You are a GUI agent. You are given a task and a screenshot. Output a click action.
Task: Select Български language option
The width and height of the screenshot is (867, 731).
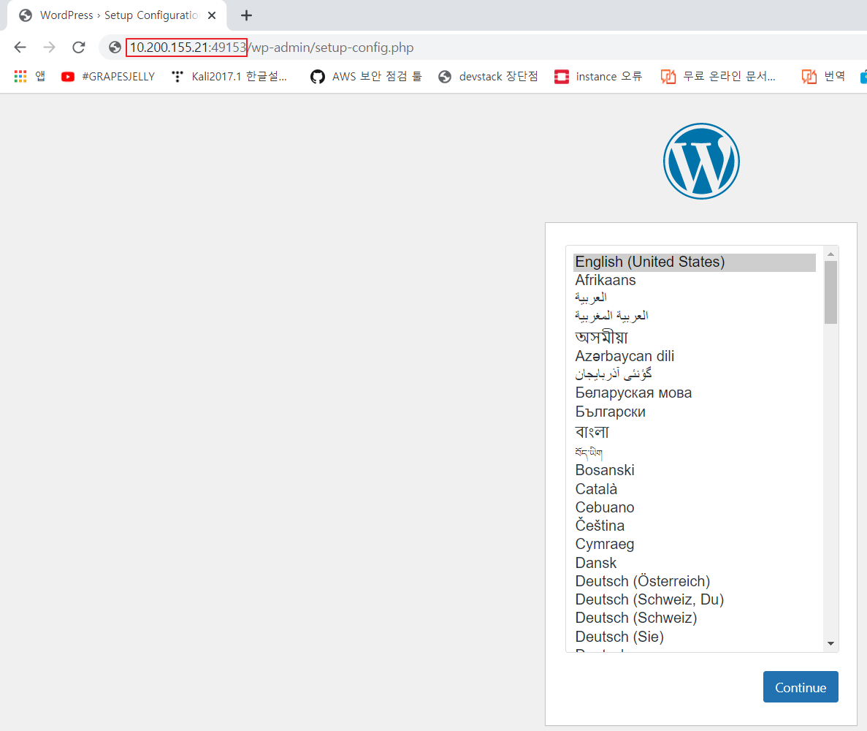(x=695, y=412)
